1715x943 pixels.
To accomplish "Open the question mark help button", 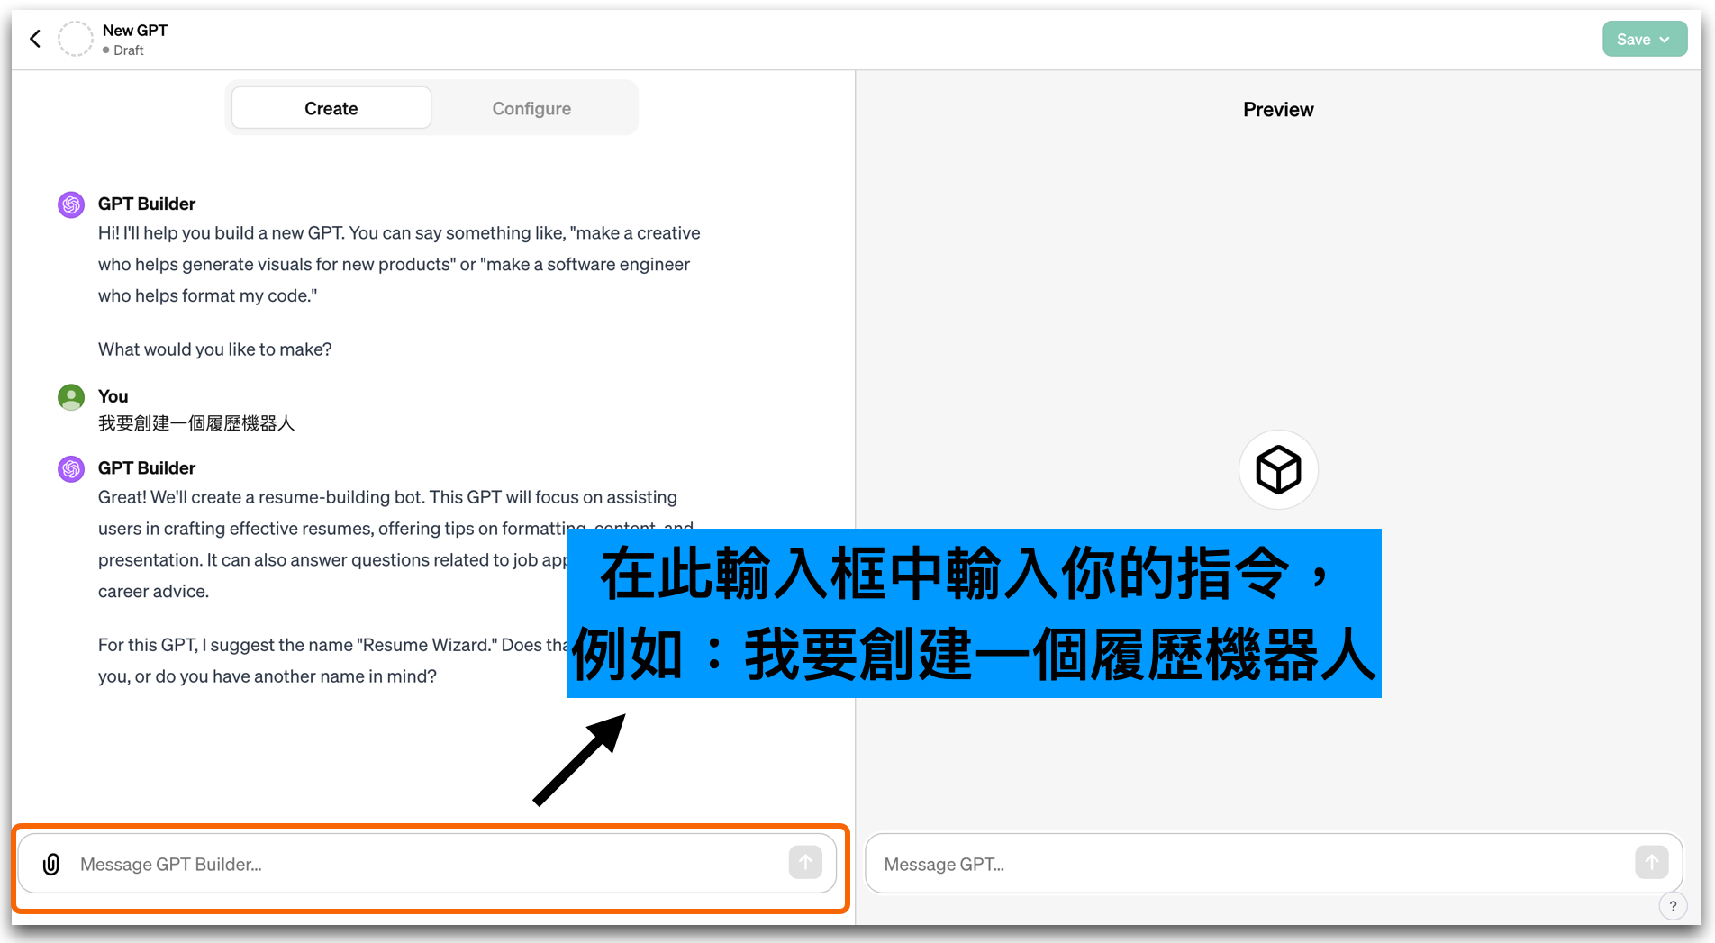I will (x=1673, y=906).
